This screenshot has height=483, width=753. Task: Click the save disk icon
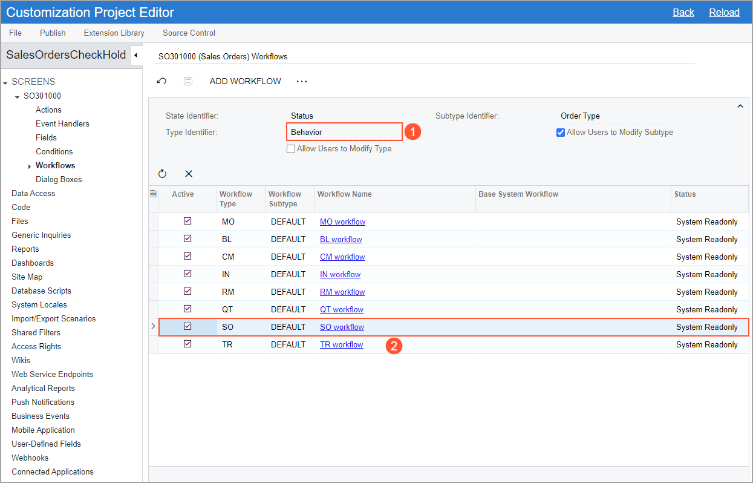pyautogui.click(x=188, y=81)
